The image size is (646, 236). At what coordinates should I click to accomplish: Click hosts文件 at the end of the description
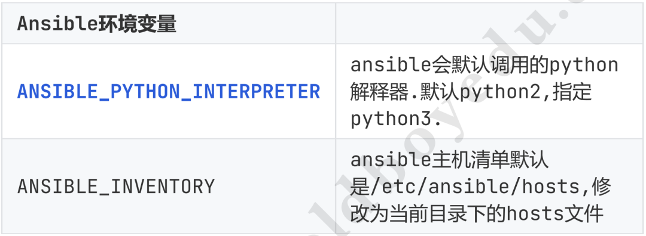[554, 213]
